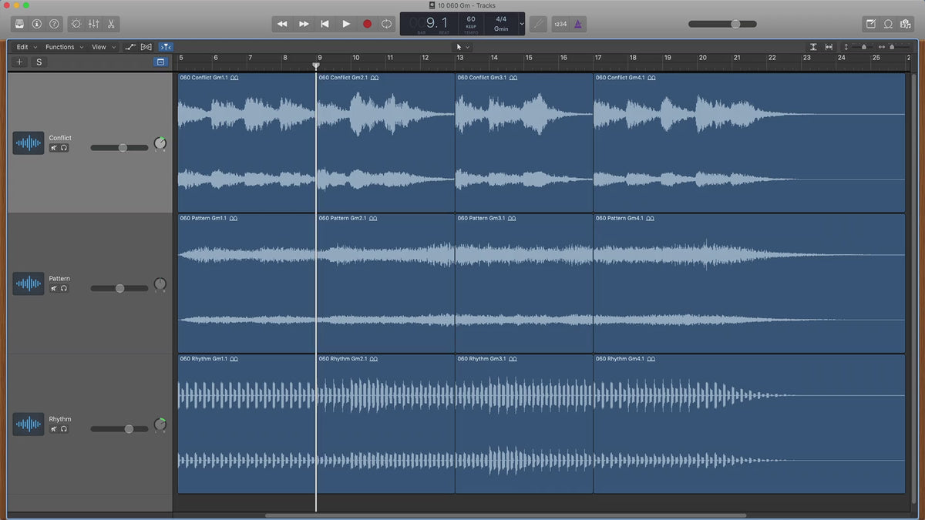Start recording with the red Record button

point(367,24)
